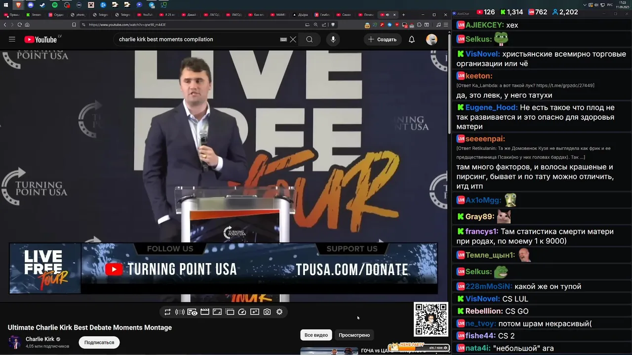Start voice search with microphone icon
The image size is (632, 355).
333,39
